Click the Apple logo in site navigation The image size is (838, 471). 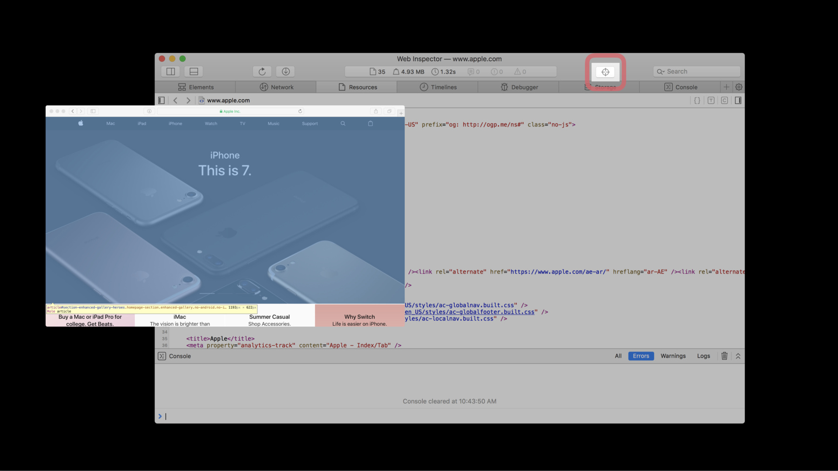[x=81, y=123]
